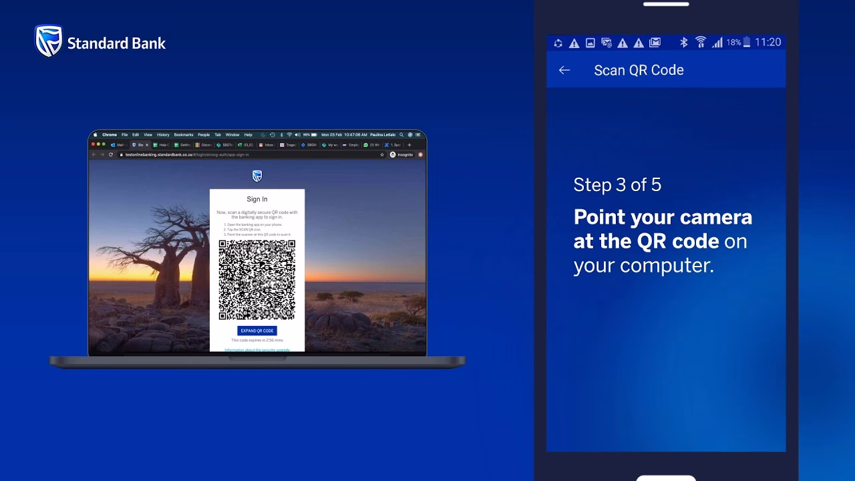Viewport: 855px width, 481px height.
Task: Click the Chrome reload button on the laptop
Action: click(x=111, y=154)
